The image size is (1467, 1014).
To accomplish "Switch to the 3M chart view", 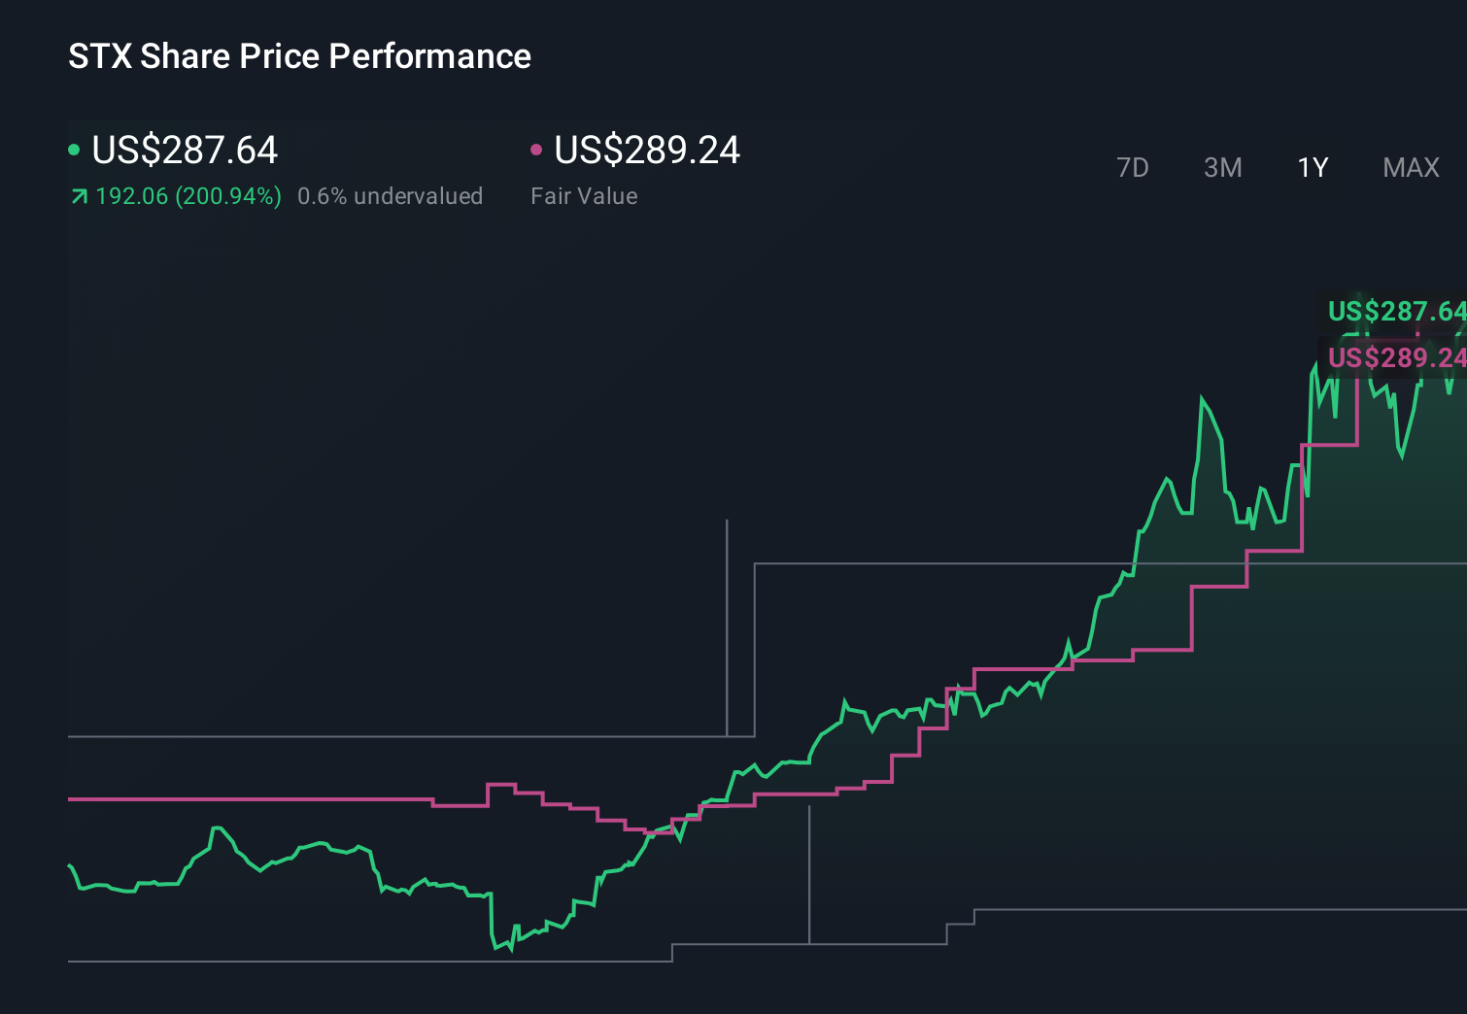I will click(x=1222, y=167).
